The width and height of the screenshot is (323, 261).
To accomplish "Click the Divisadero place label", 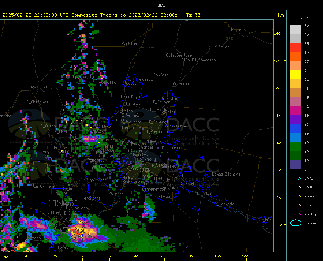I will 175,125.
